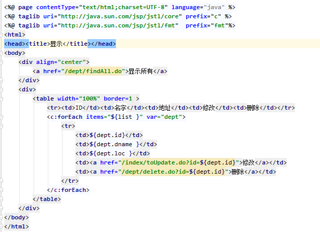This screenshot has width=320, height=232.
Task: Click the ${dept.id} cell expression
Action: click(107, 135)
